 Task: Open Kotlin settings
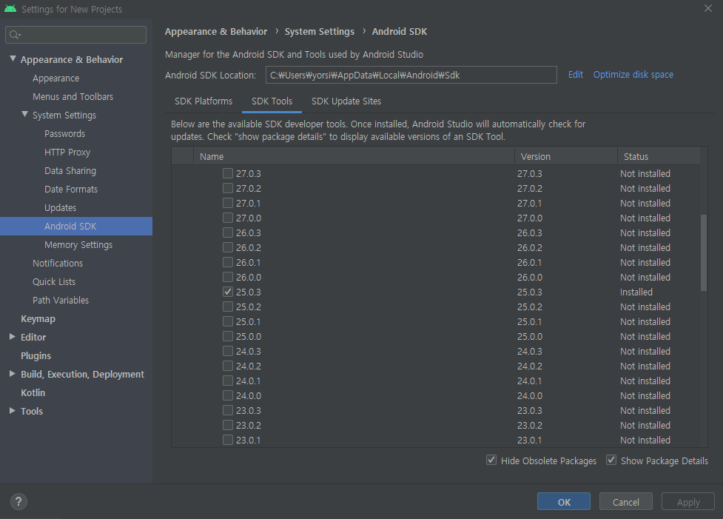click(33, 392)
